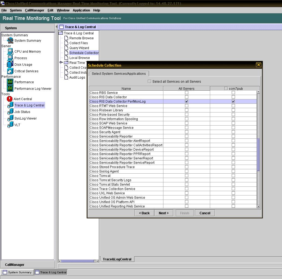The image size is (282, 279).
Task: Check All Servers for Cisco RBS Service
Action: (187, 93)
